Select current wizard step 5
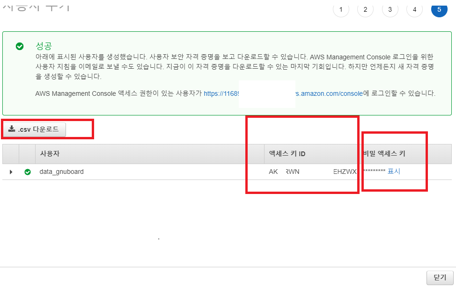Viewport: 456px width, 287px height. point(439,9)
